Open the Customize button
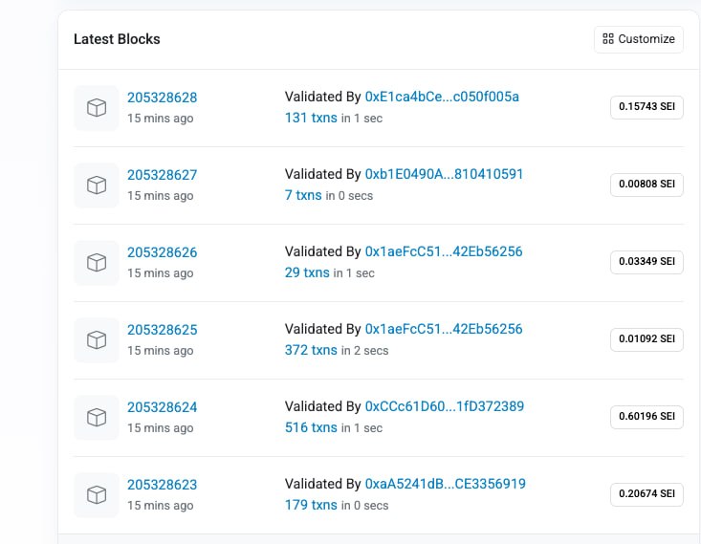 click(x=639, y=39)
